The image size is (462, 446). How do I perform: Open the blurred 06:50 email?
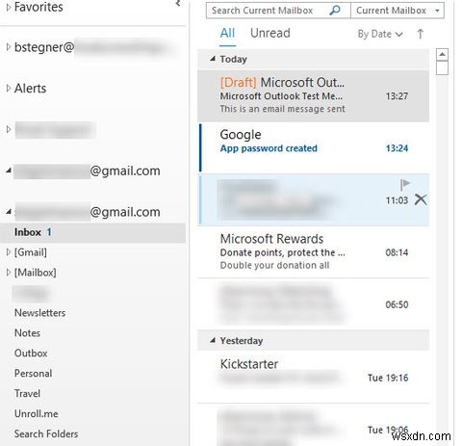tap(314, 304)
